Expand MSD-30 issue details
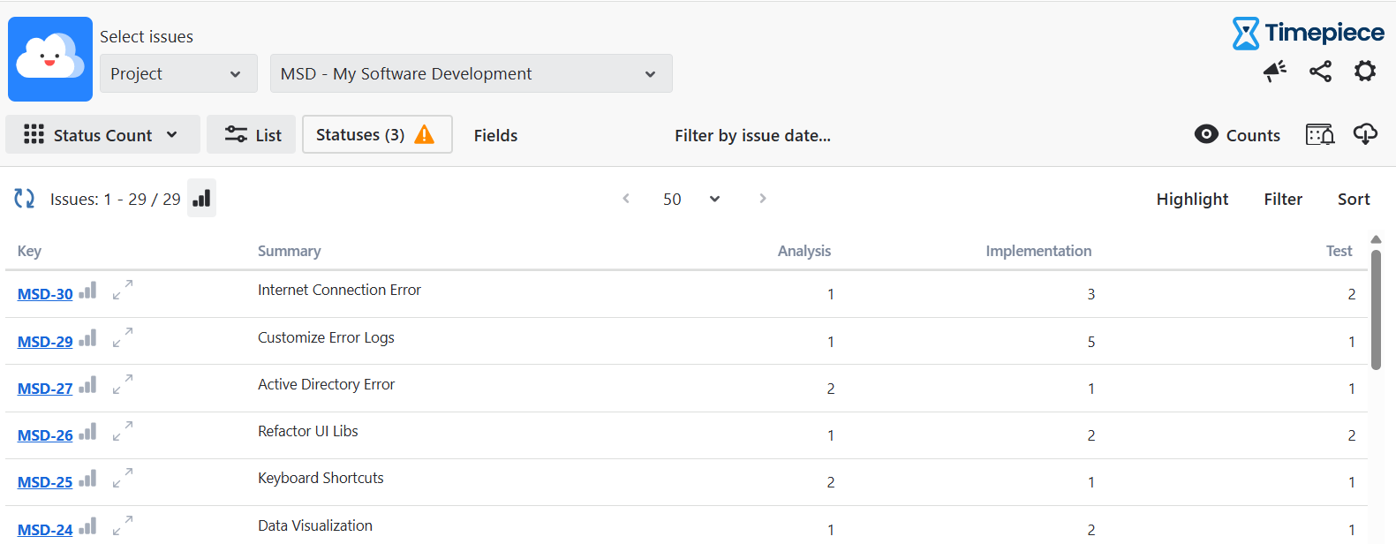Viewport: 1396px width, 544px height. click(x=123, y=290)
